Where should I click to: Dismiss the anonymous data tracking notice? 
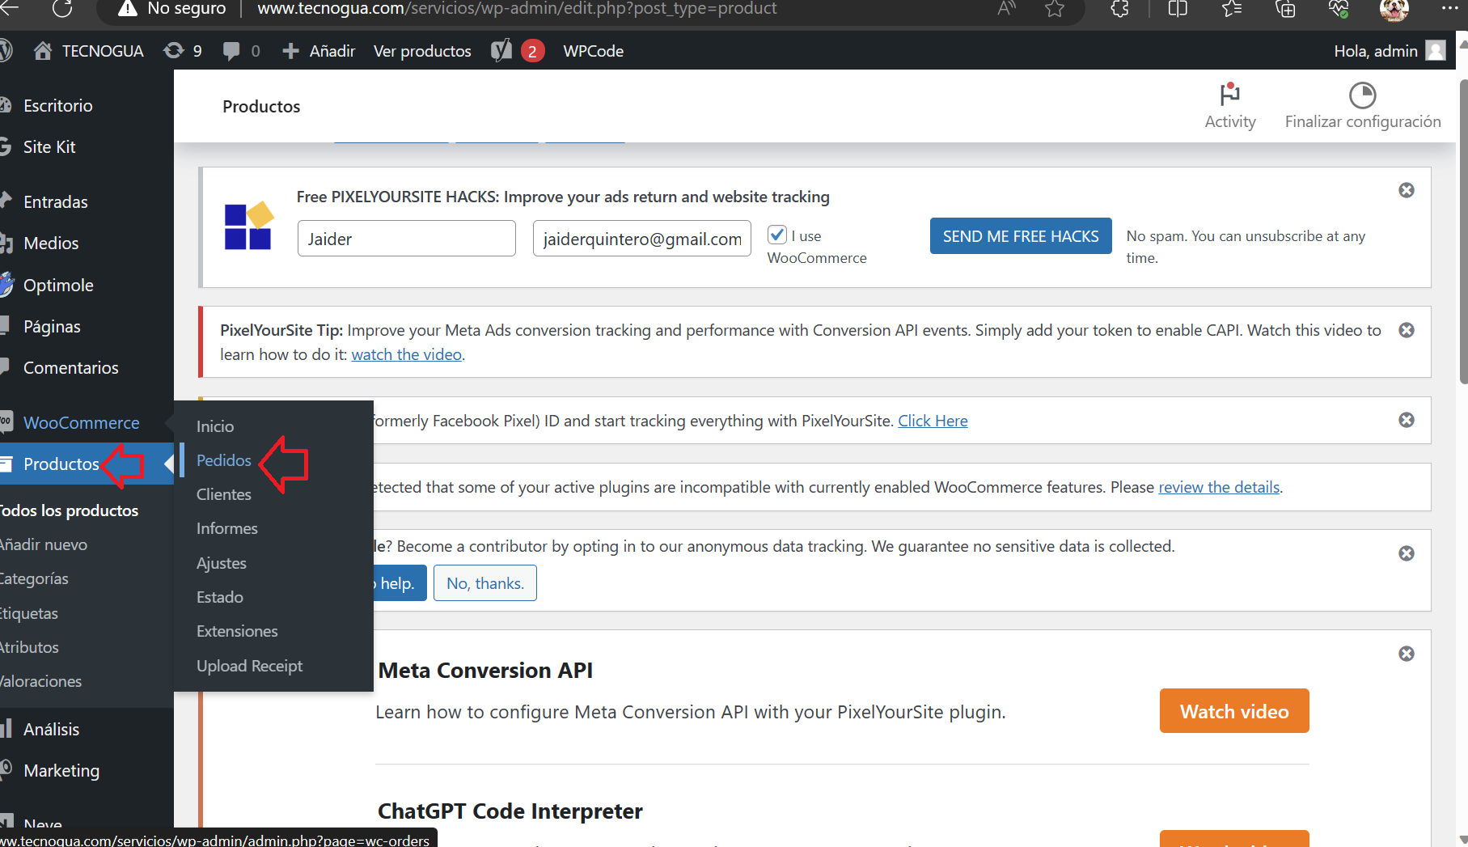pyautogui.click(x=1407, y=553)
